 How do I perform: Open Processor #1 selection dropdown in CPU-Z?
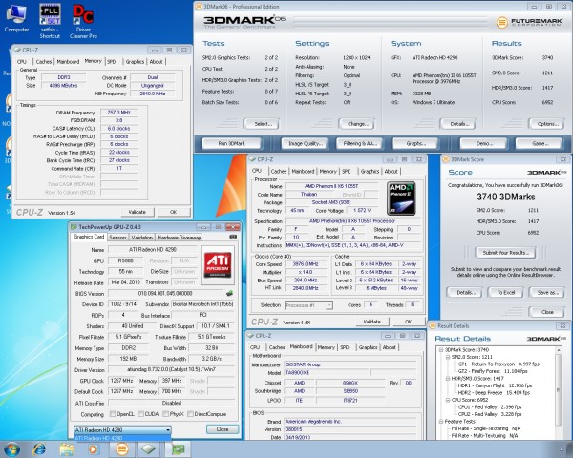(x=308, y=305)
